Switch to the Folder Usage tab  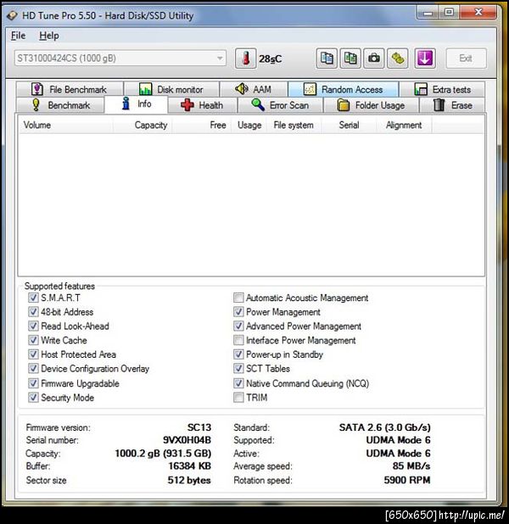(x=372, y=105)
